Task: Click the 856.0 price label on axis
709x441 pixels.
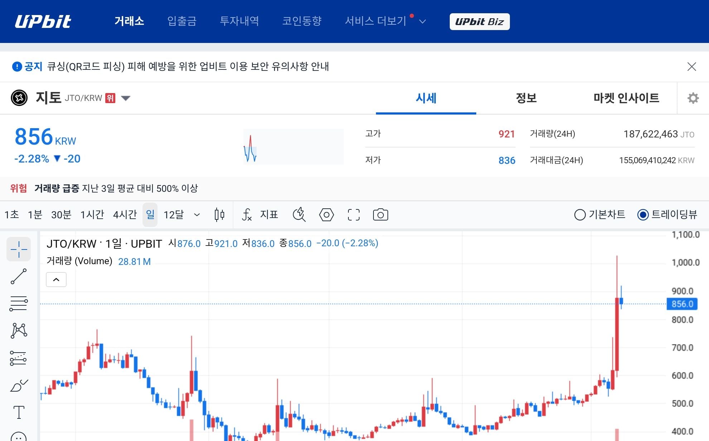Action: pos(683,304)
